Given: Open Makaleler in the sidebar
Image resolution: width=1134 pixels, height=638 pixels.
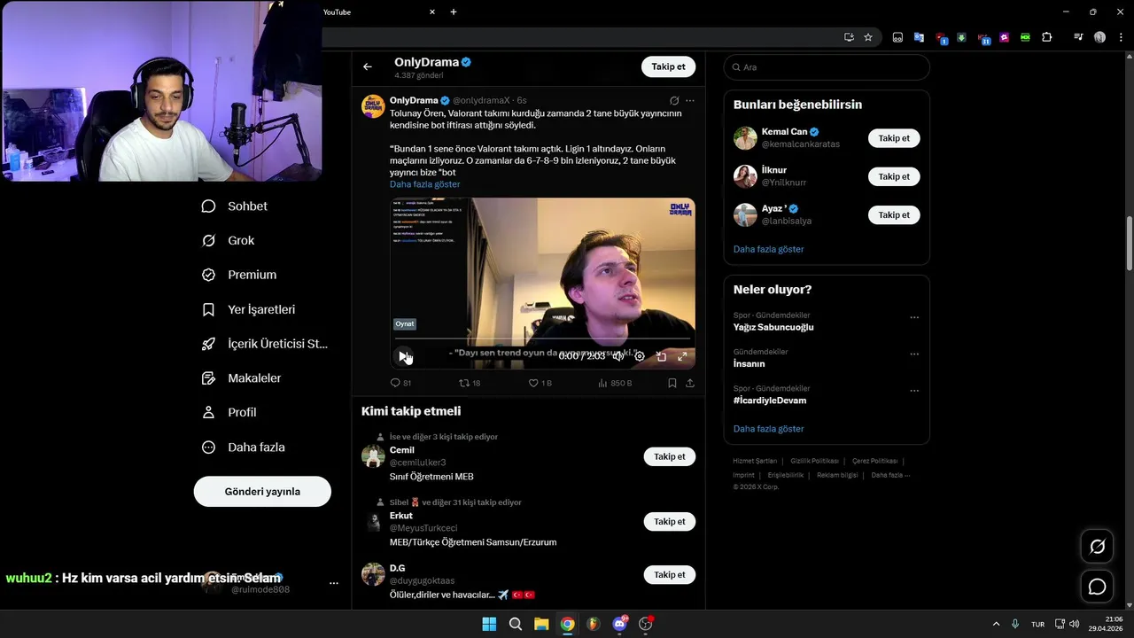Looking at the screenshot, I should [242, 378].
